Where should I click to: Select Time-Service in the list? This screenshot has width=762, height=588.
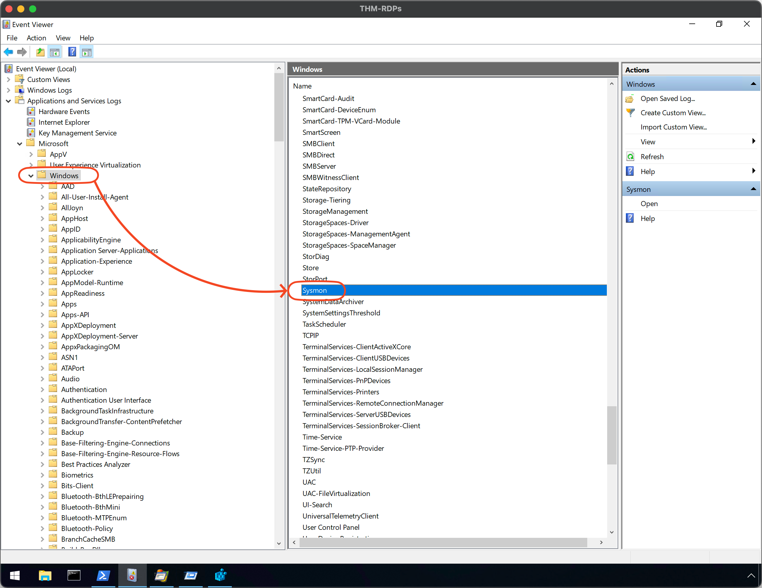322,437
